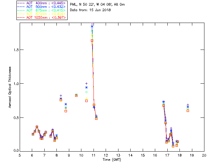Screen dimensions: 210x168
Task: Click the blue asterisk marker at peak top
Action: pos(92,27)
